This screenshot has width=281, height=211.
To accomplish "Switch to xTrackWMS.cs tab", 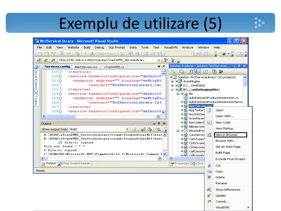I will (x=114, y=67).
